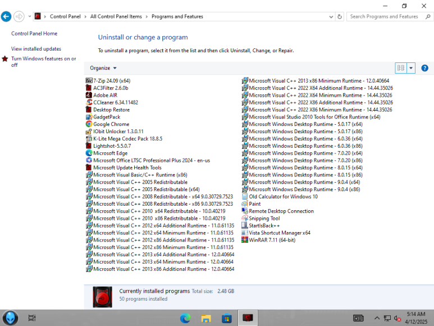Screen dimensions: 434x326
Task: Open Turn Windows features on or off
Action: click(43, 61)
